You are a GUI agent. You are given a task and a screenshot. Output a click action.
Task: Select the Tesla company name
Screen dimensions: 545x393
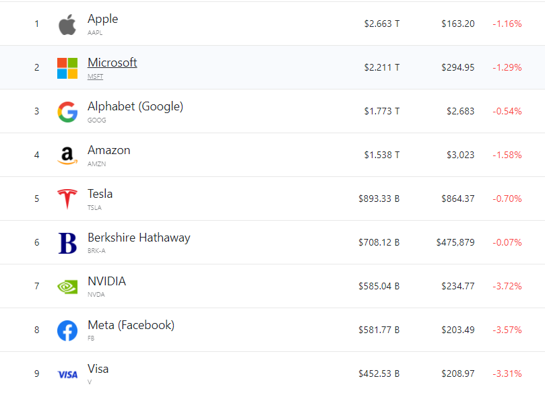(100, 194)
